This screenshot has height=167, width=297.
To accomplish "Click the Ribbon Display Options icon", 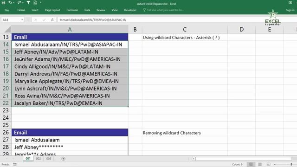I will [x=290, y=3].
